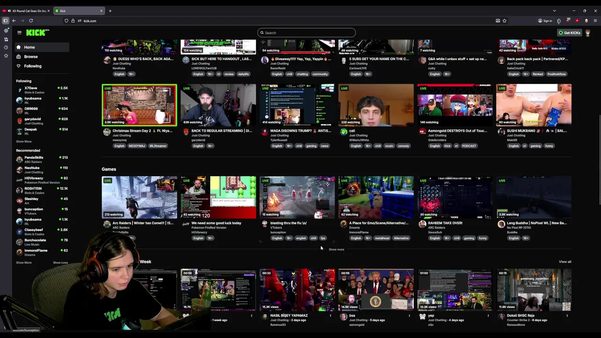601x338 pixels.
Task: Click the messymaj streamer avatar
Action: (x=107, y=132)
